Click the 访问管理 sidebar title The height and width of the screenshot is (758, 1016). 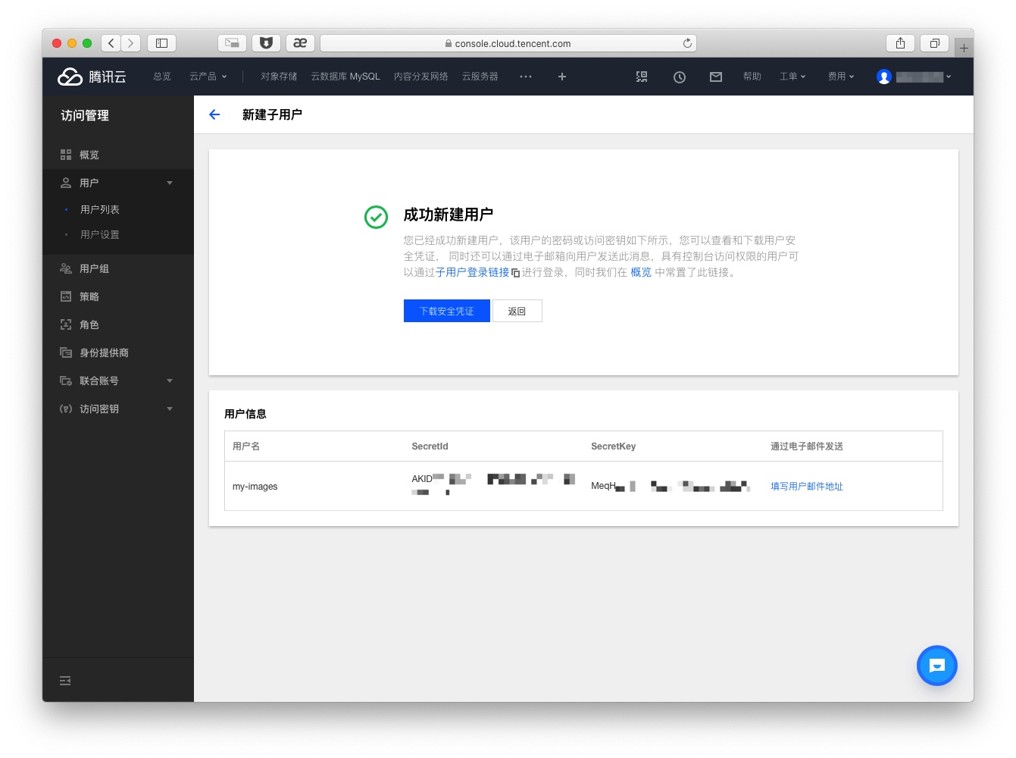85,115
